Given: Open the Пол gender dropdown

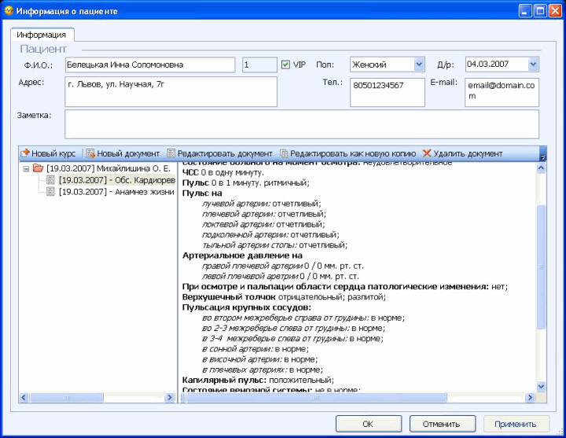Looking at the screenshot, I should click(x=419, y=64).
